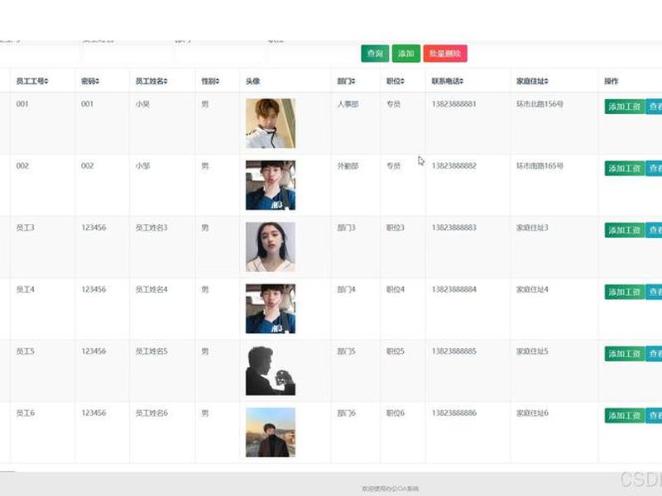Select phone number 13823888883

tap(453, 227)
